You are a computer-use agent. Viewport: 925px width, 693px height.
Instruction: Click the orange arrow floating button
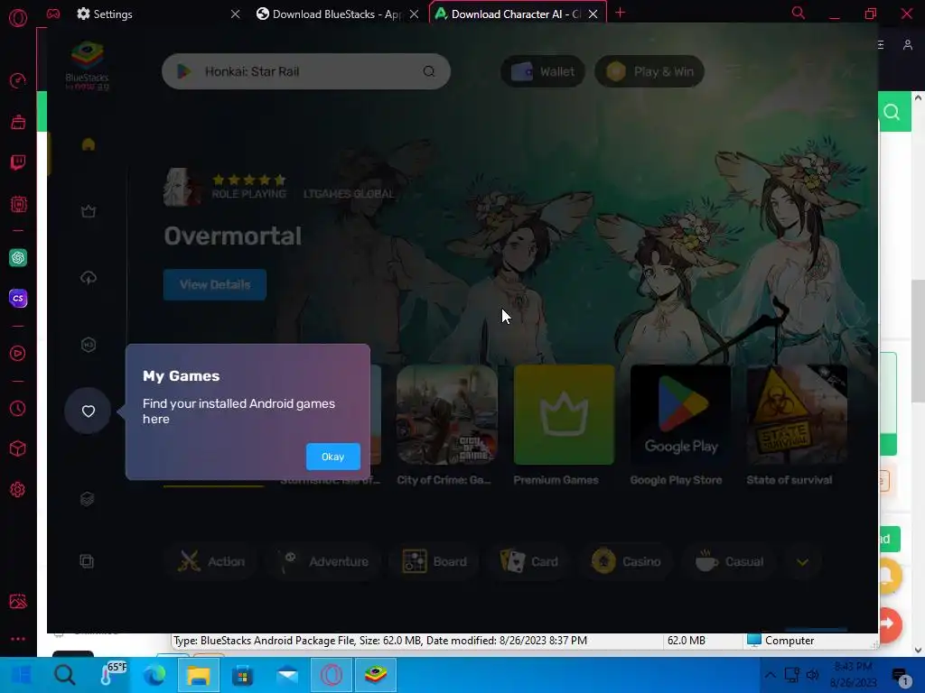[887, 624]
